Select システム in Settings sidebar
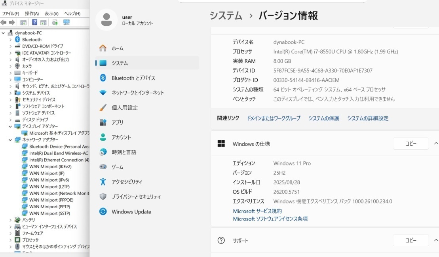 coord(147,63)
